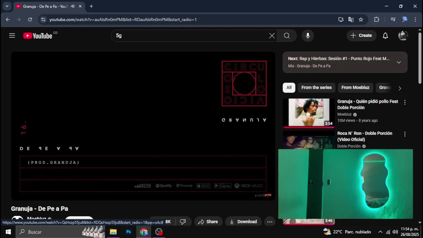423x238 pixels.
Task: Open Moebiuz channel under Quién pidió pollo
Action: [x=344, y=114]
